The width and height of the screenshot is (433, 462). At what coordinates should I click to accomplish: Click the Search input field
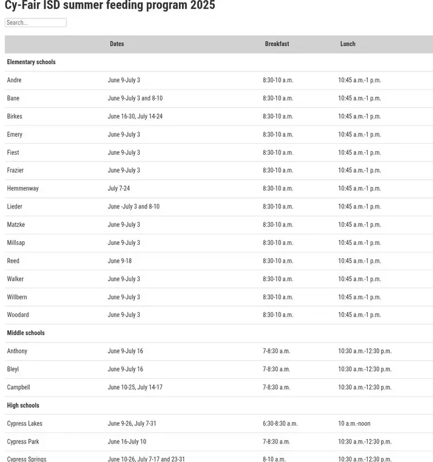coord(36,23)
